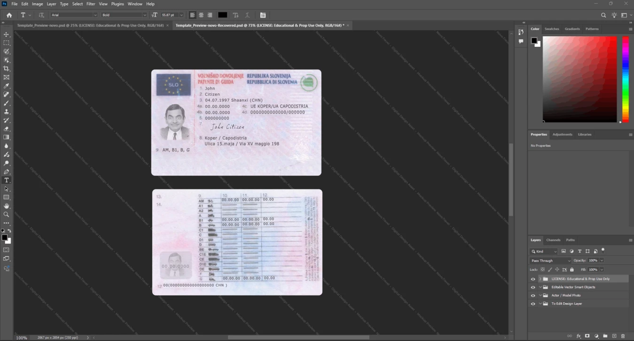The height and width of the screenshot is (341, 634).
Task: Open the Bold font style dropdown
Action: click(x=124, y=15)
